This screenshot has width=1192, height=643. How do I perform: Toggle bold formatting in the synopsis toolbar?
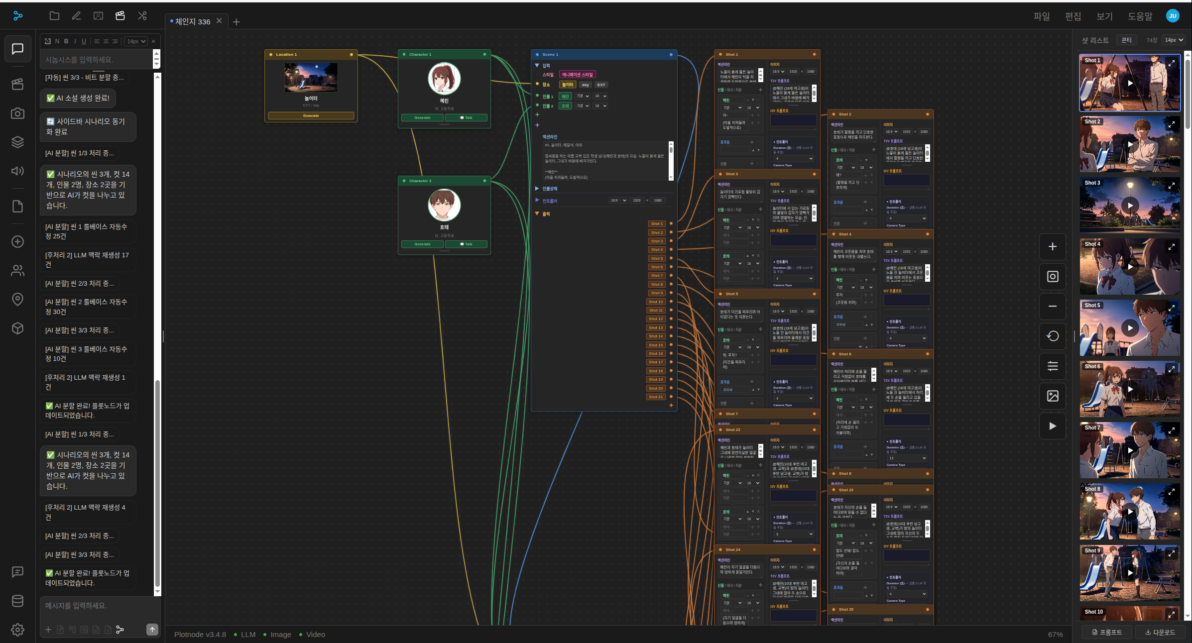pos(66,41)
